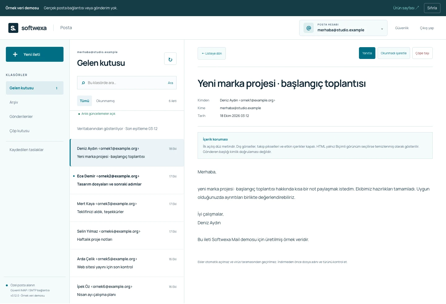Open Selin Yılmaz's Haftalık proje notları message

click(x=127, y=235)
